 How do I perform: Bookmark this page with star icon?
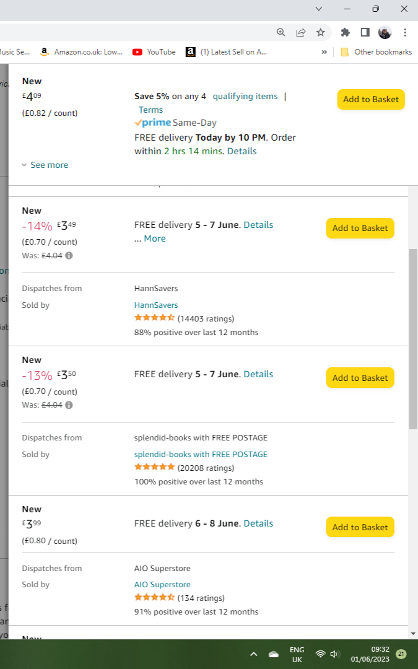321,32
